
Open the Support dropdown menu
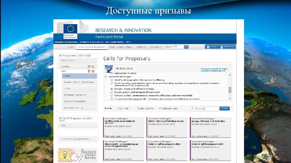tap(156, 47)
